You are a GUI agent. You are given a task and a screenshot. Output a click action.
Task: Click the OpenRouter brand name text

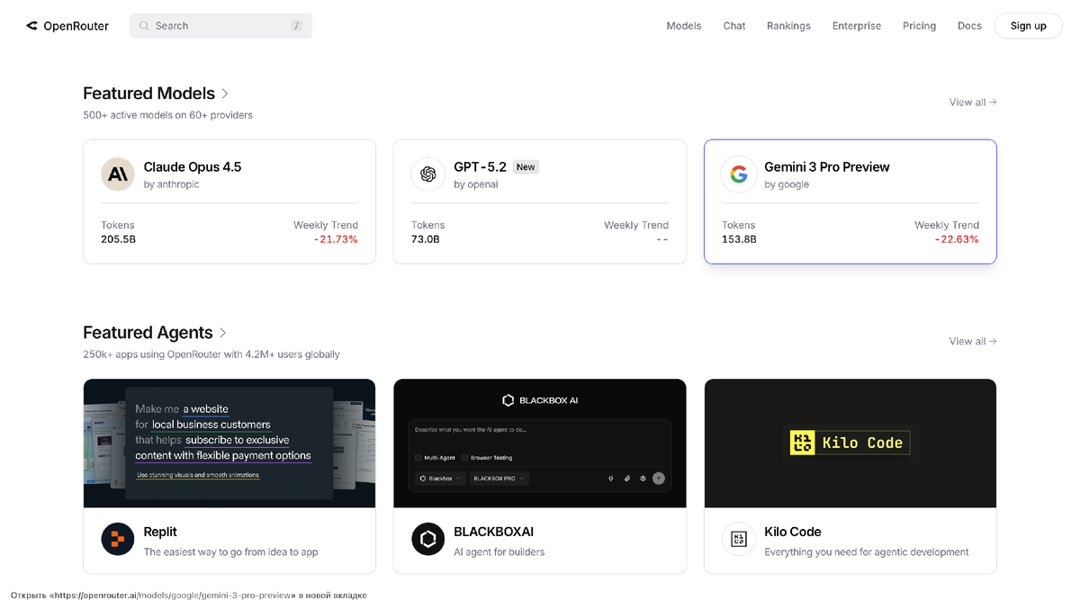pos(76,26)
